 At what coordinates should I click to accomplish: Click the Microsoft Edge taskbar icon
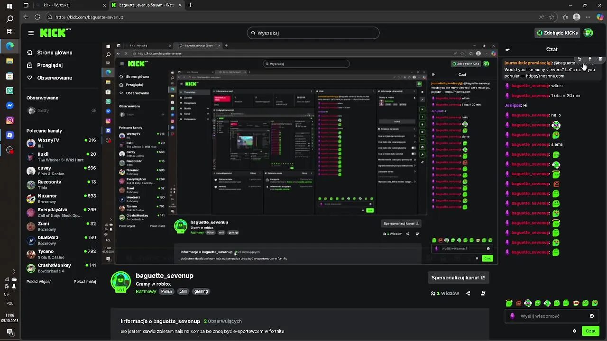[x=9, y=46]
